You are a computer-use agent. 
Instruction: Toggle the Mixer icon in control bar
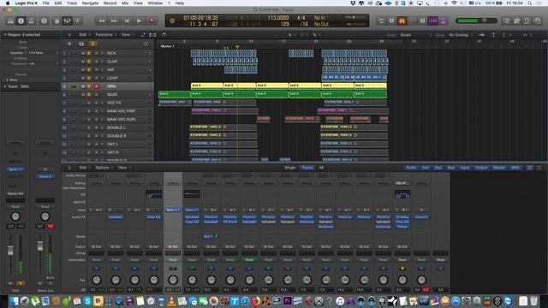tap(67, 21)
